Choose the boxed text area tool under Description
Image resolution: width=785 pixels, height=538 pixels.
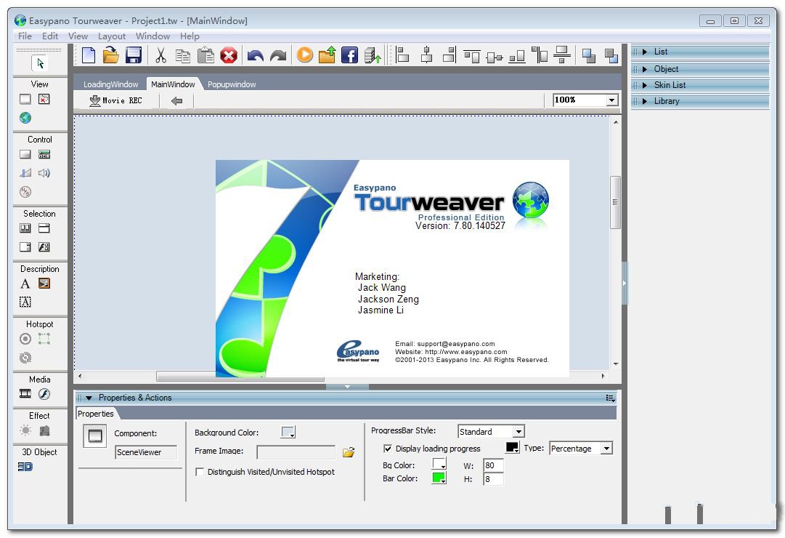25,302
